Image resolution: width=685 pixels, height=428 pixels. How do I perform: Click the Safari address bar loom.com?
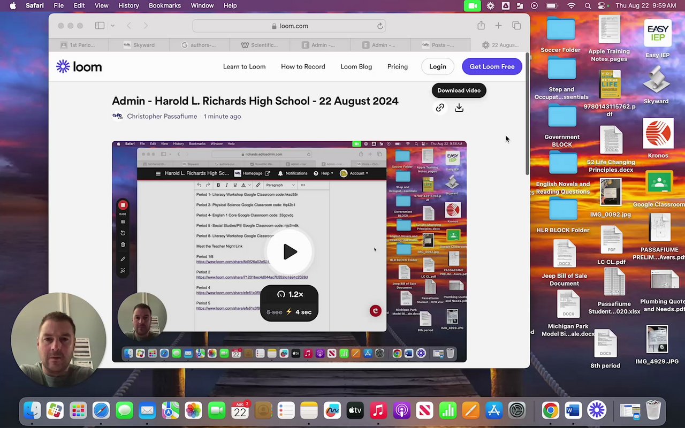tap(289, 26)
